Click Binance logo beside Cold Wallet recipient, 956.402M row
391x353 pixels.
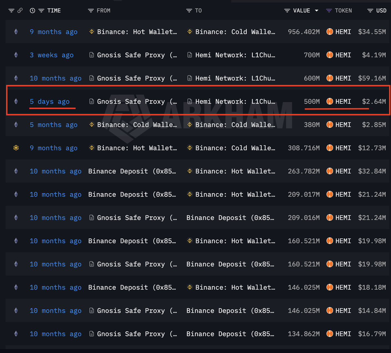click(190, 32)
